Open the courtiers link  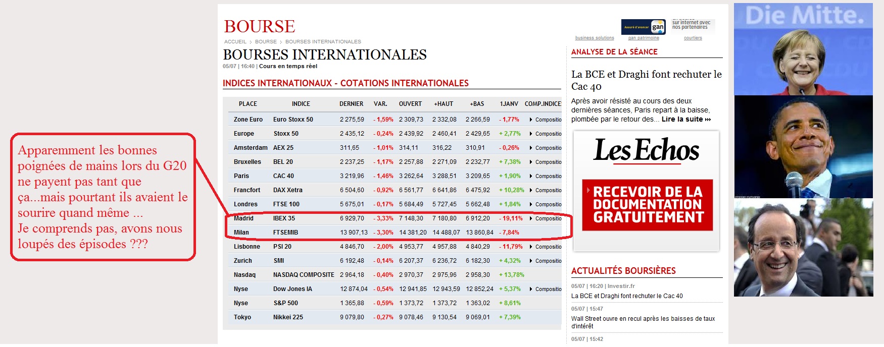(x=693, y=38)
